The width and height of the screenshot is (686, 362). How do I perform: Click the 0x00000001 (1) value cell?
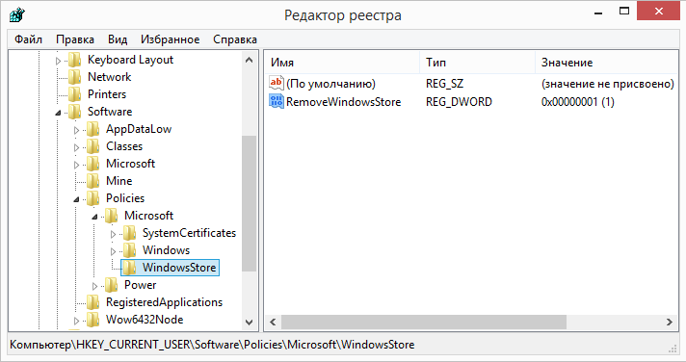[577, 102]
